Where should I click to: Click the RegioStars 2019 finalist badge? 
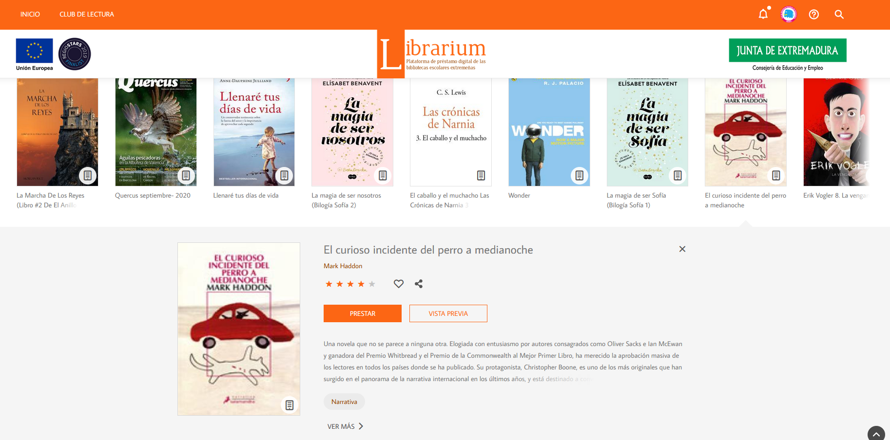(x=75, y=54)
